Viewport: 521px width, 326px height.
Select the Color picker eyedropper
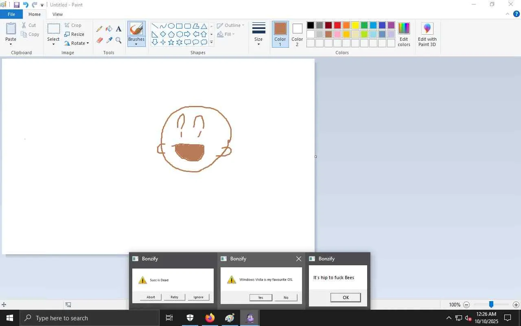tap(109, 40)
